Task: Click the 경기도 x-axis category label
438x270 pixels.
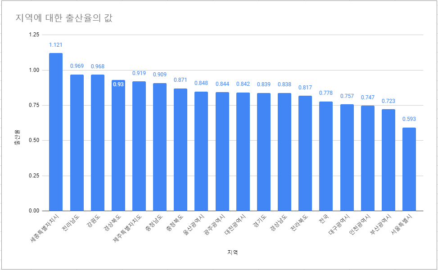Action: 259,221
